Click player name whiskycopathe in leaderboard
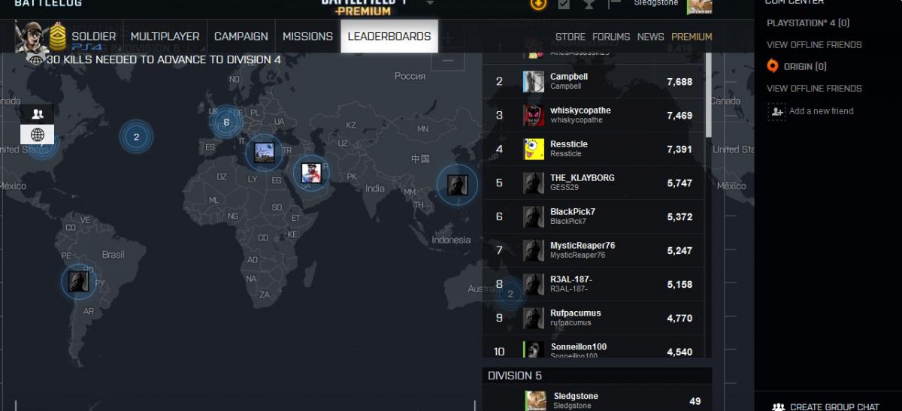This screenshot has width=902, height=411. [580, 110]
